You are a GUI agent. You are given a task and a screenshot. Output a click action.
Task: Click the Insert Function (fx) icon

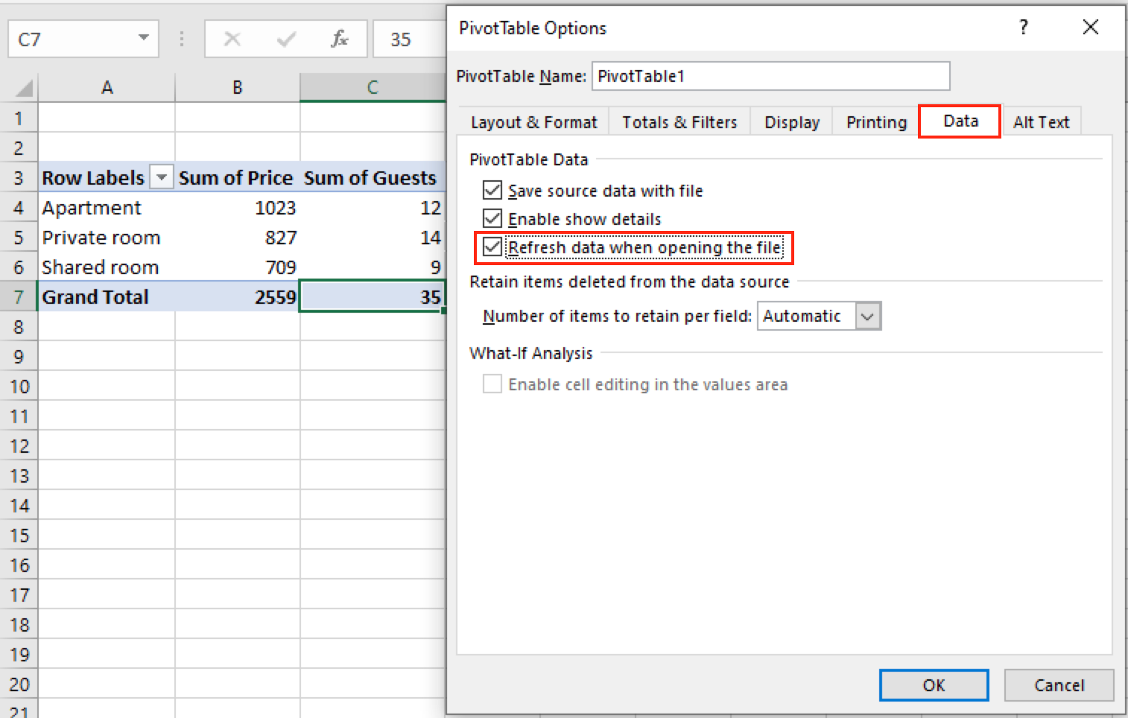pos(340,39)
